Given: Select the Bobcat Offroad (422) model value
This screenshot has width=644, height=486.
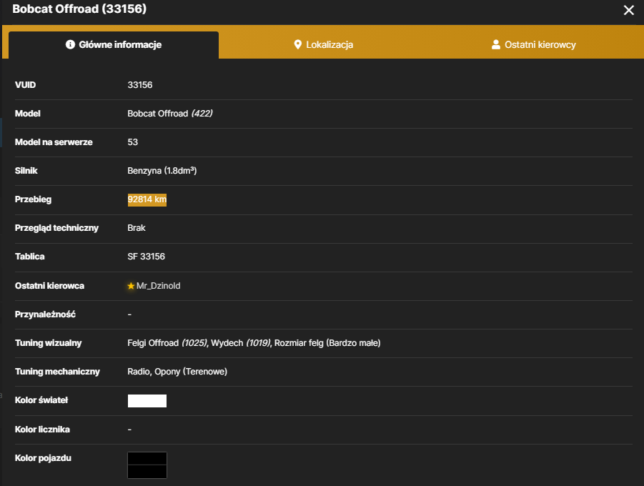Looking at the screenshot, I should pyautogui.click(x=170, y=114).
